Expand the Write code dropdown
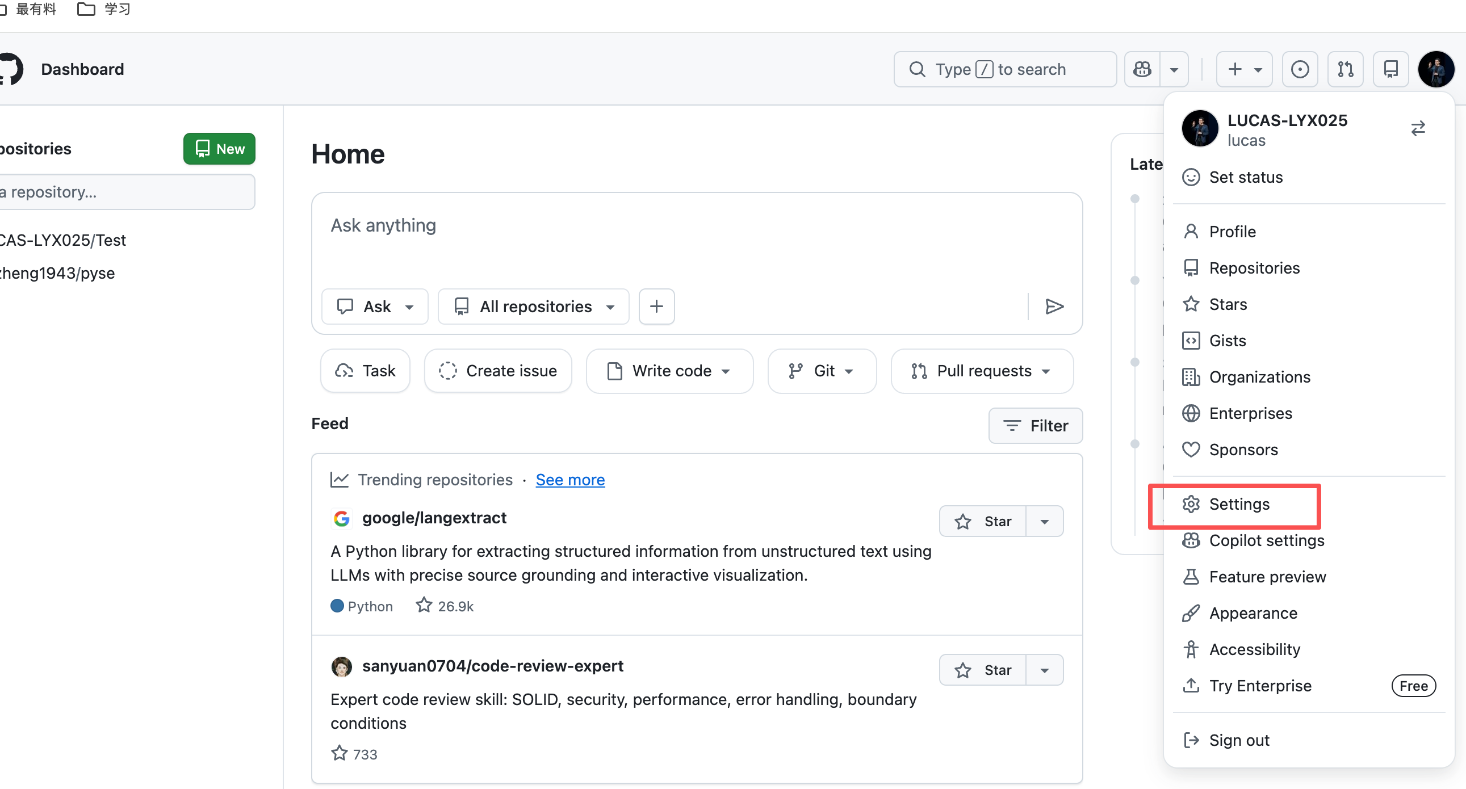Screen dimensions: 1466x789 coord(669,371)
